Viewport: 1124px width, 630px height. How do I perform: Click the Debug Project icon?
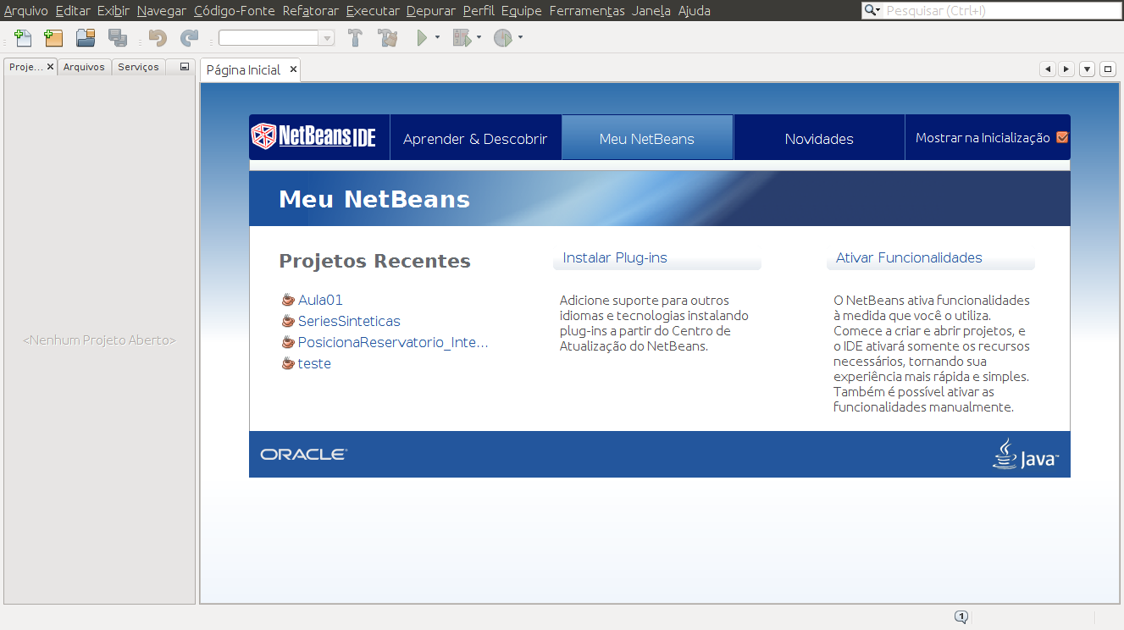point(462,38)
